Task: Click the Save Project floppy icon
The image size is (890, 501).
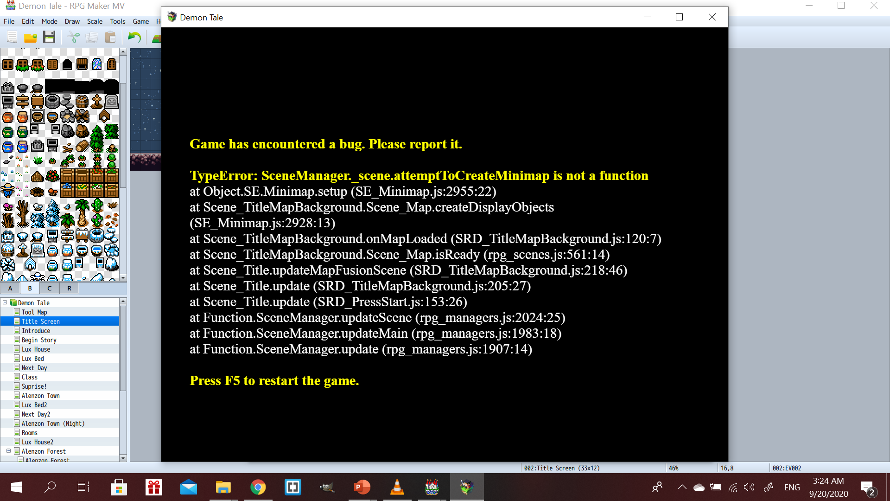Action: pyautogui.click(x=49, y=37)
